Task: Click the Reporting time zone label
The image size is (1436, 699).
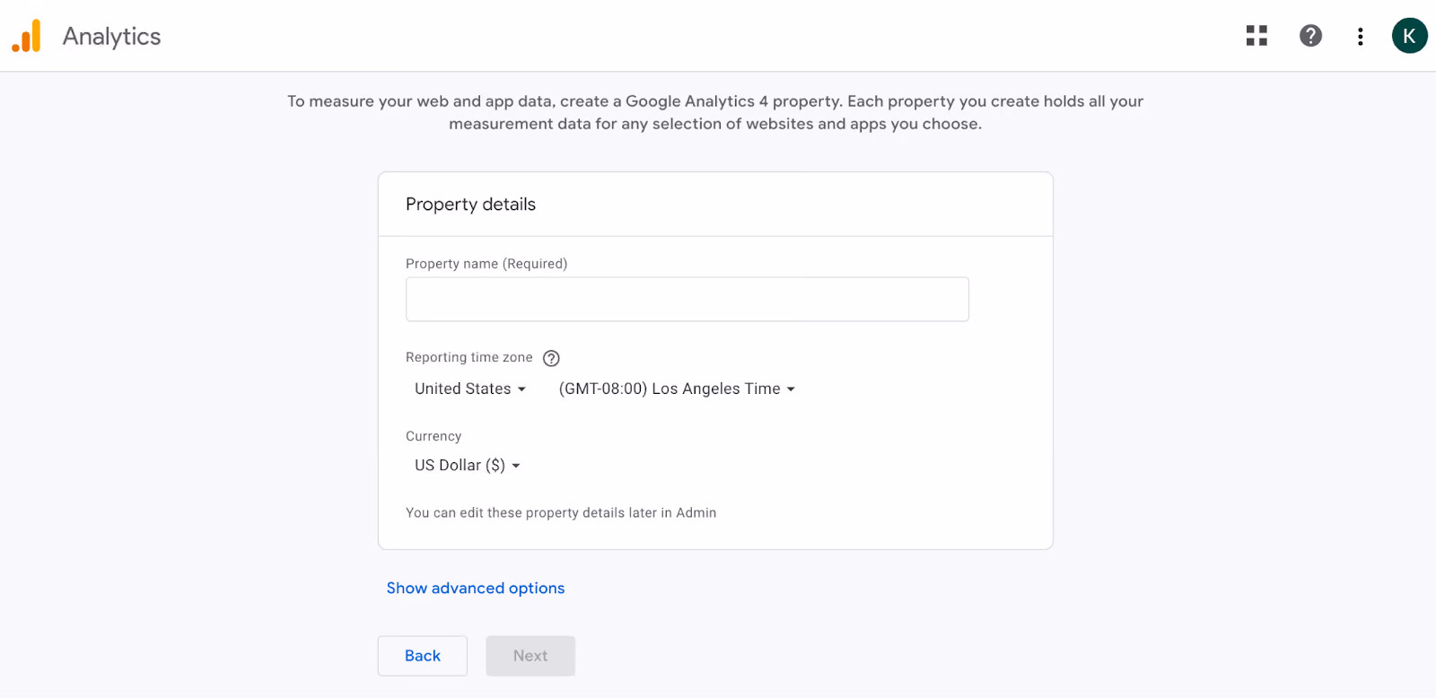Action: [469, 357]
